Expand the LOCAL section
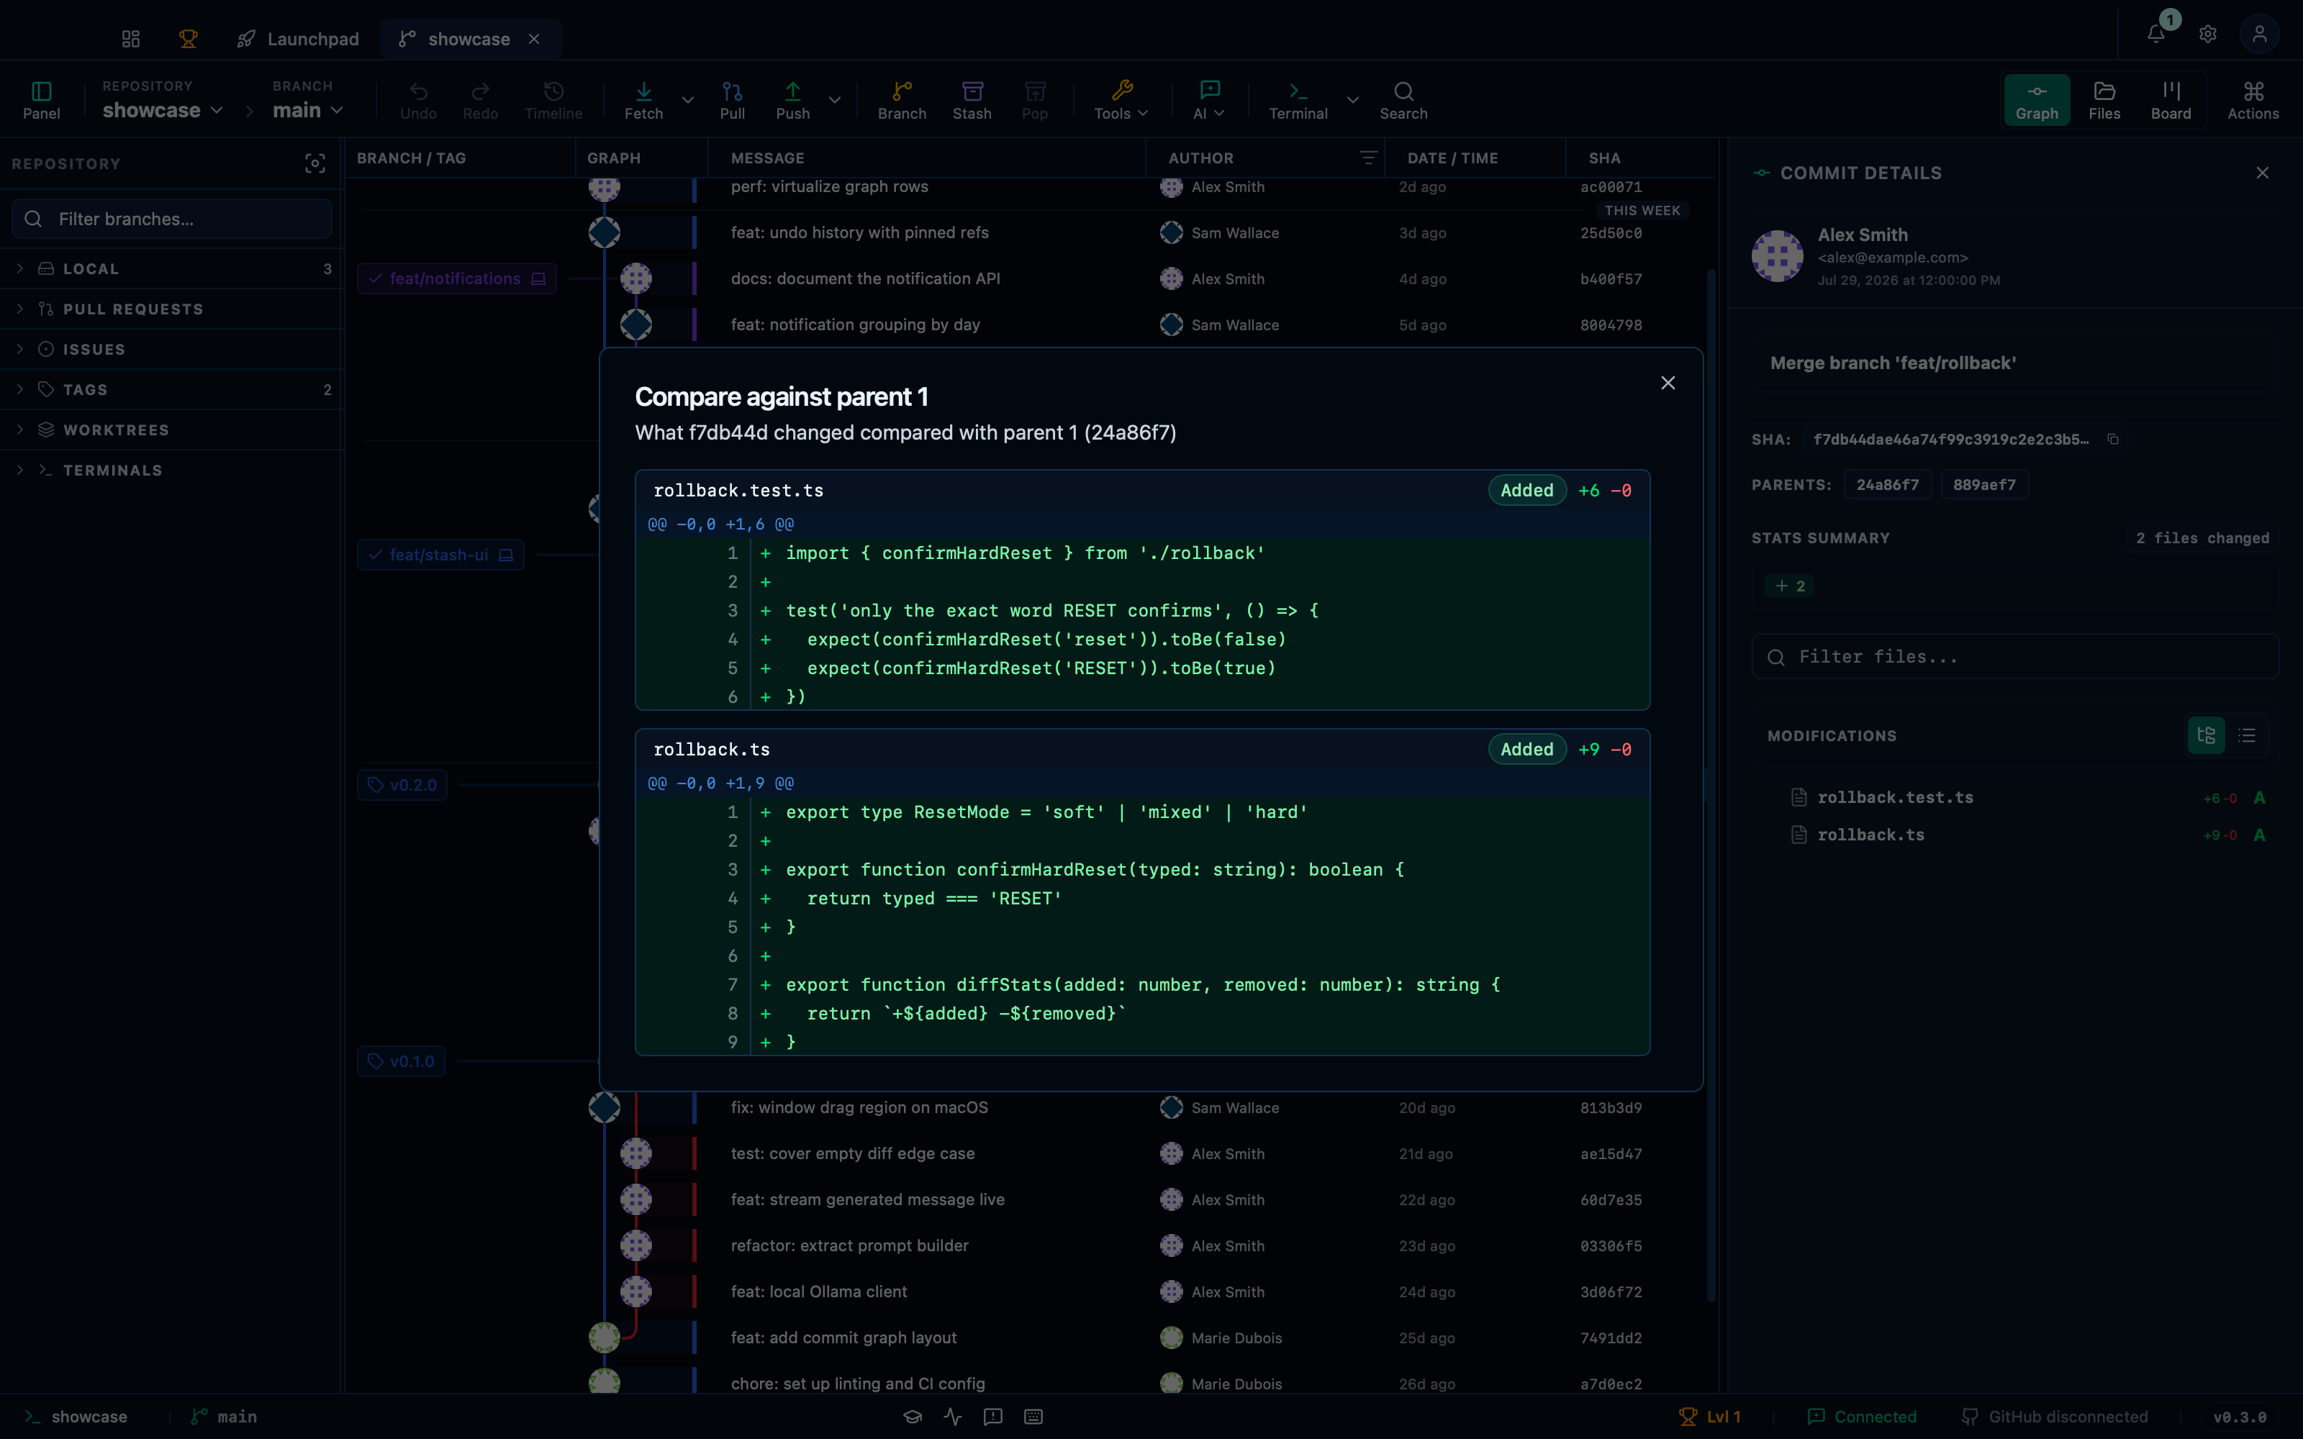This screenshot has width=2303, height=1439. pyautogui.click(x=171, y=269)
